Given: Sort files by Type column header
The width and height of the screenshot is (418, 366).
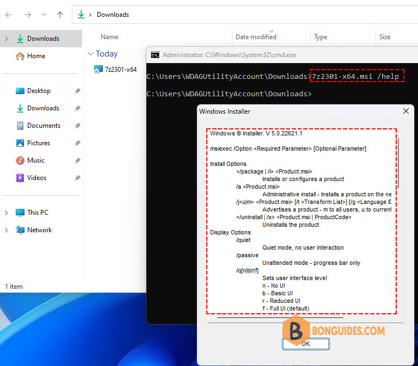Looking at the screenshot, I should coord(321,37).
